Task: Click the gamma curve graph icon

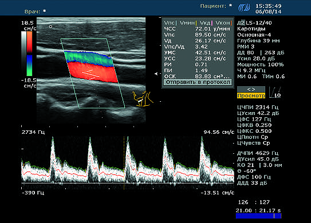Action: 275,92
